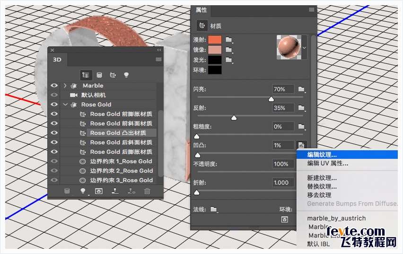Hide Rose Gold 前斜面材质 material
Image resolution: width=403 pixels, height=254 pixels.
click(x=54, y=123)
